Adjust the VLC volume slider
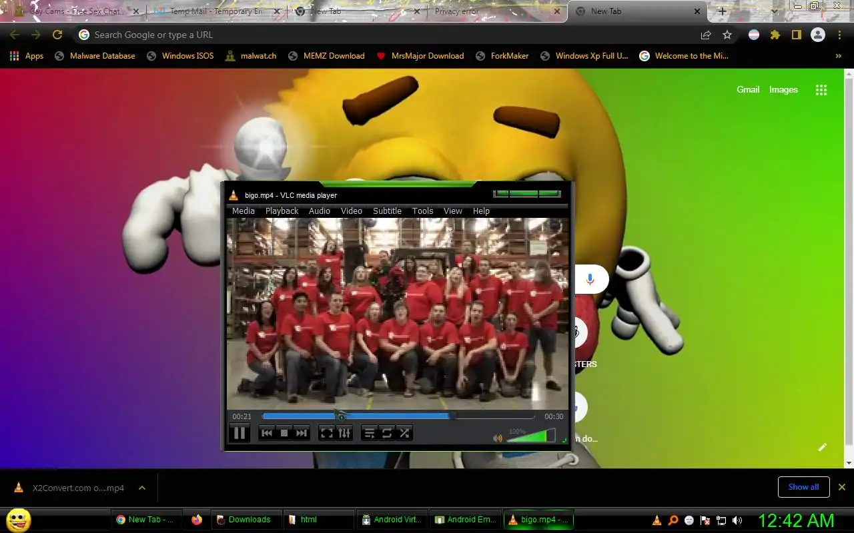The width and height of the screenshot is (854, 533). (532, 436)
